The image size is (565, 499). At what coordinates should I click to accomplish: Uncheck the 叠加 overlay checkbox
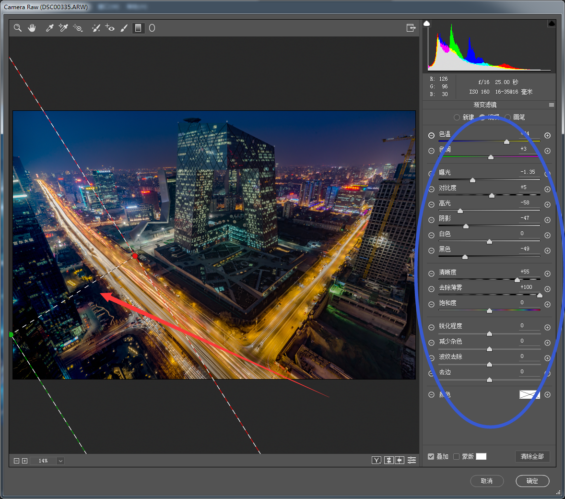[431, 456]
